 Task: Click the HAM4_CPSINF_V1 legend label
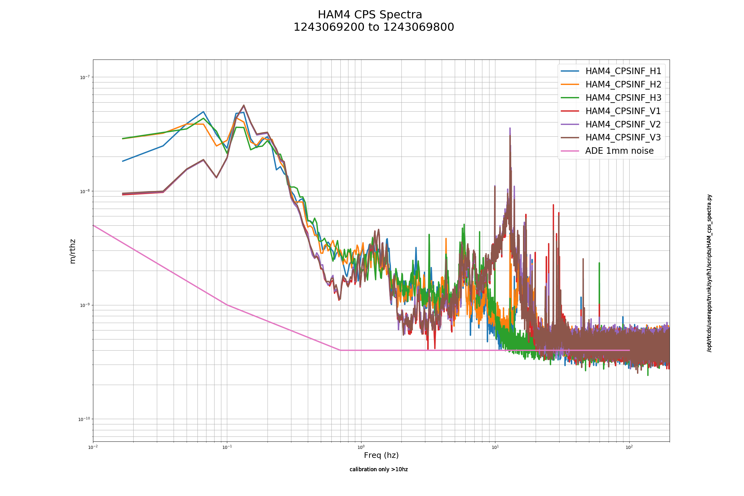pos(623,111)
